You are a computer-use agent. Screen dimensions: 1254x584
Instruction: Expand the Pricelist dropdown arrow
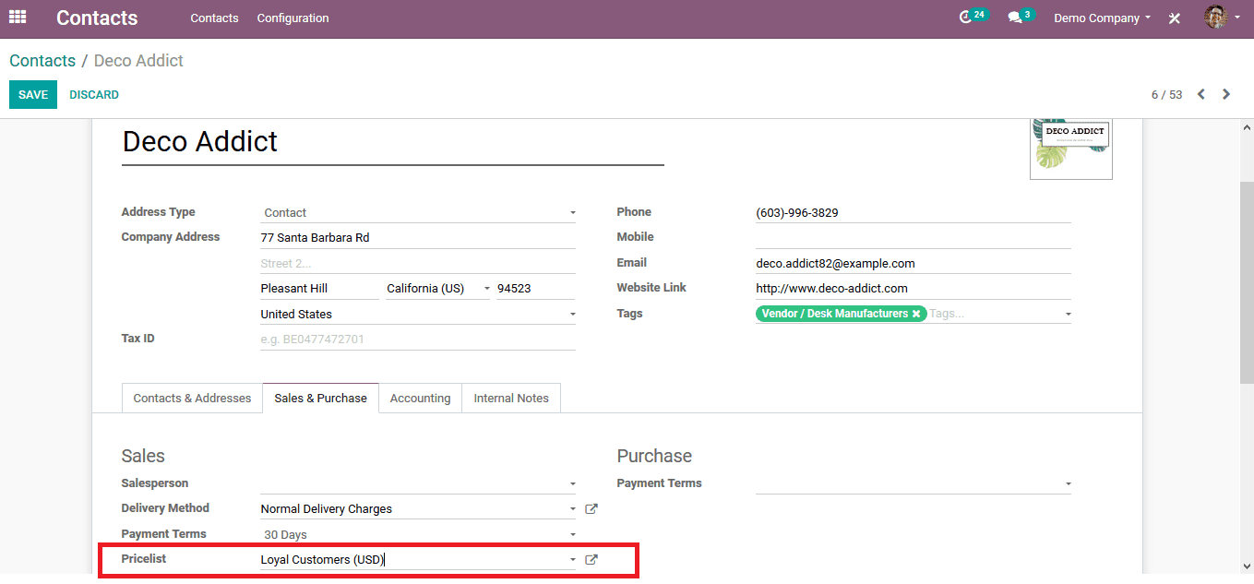coord(572,560)
